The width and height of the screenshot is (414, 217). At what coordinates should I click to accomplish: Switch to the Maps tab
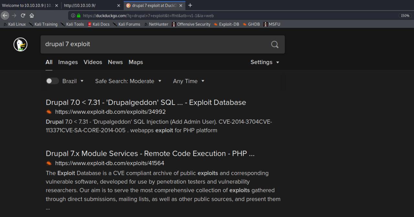click(136, 62)
